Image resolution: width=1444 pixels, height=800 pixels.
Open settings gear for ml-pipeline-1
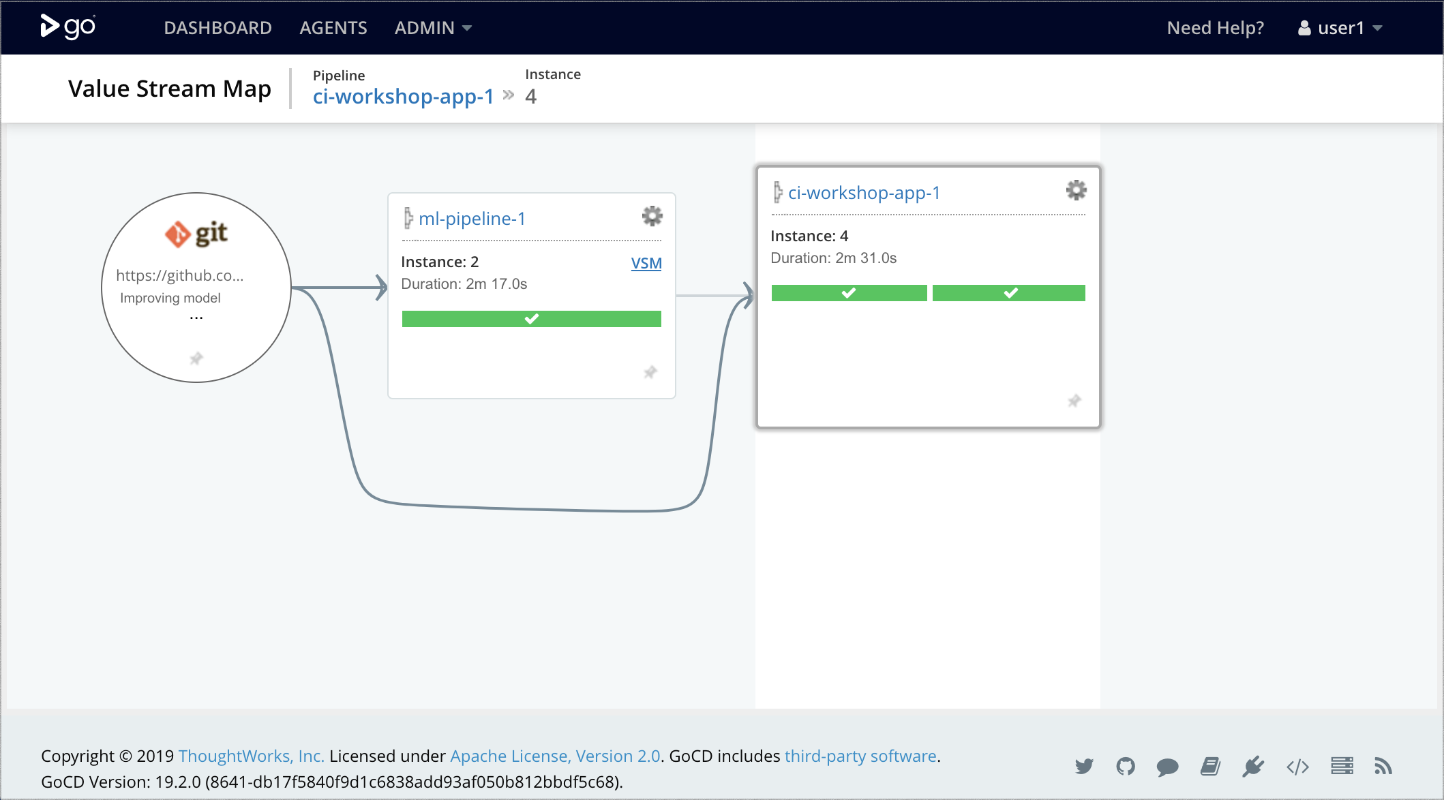(x=652, y=217)
